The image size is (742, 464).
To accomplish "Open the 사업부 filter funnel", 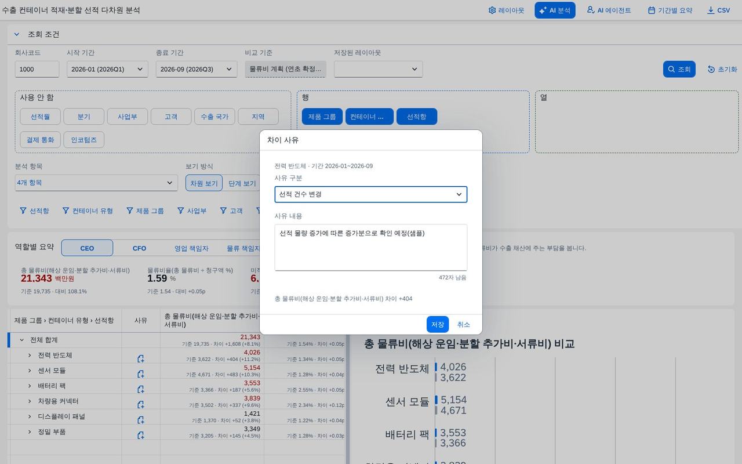I will click(x=191, y=211).
